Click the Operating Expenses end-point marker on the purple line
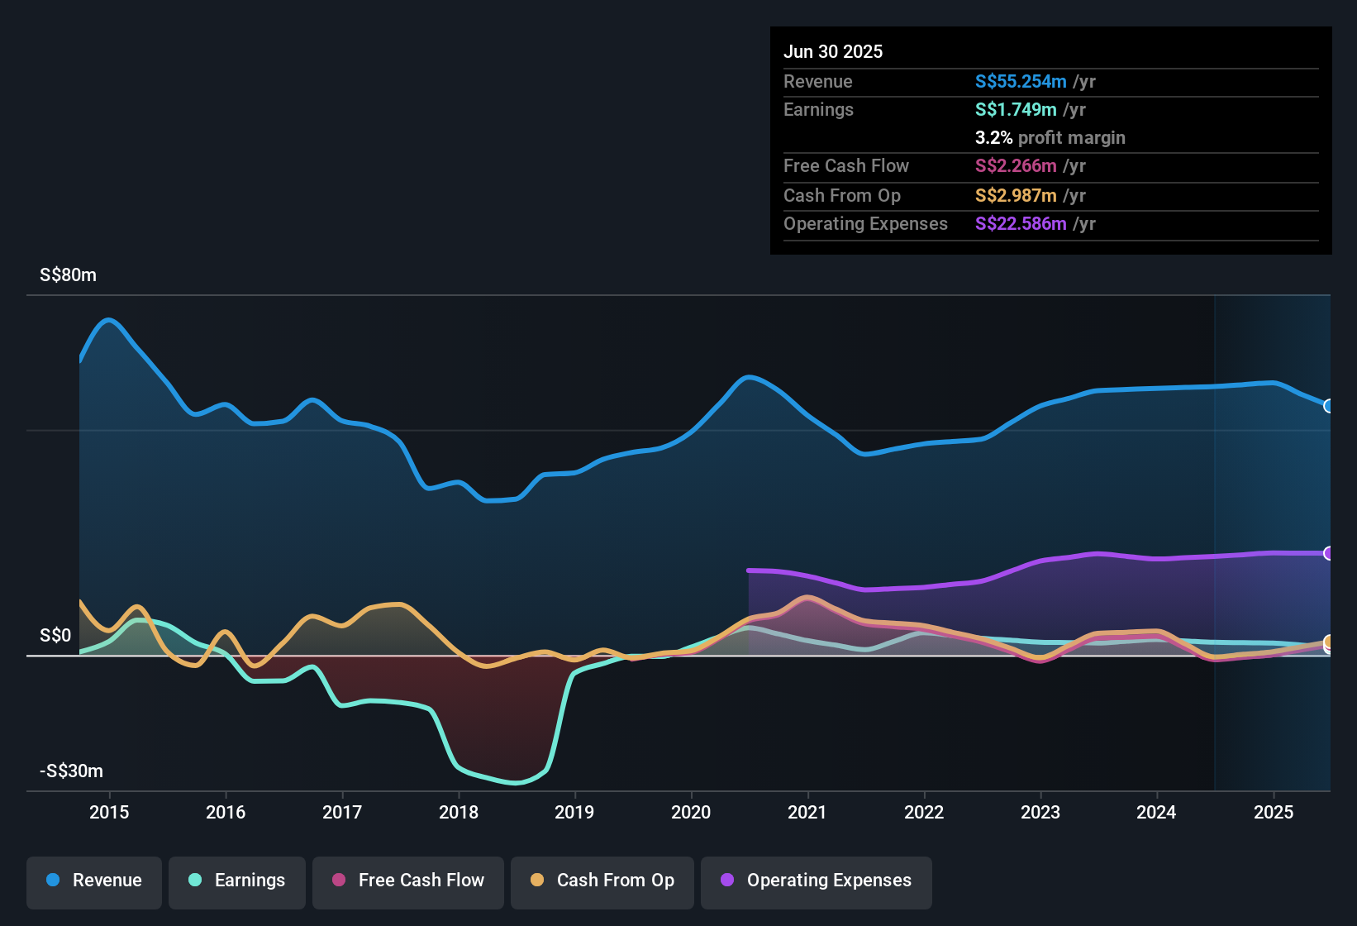 [x=1329, y=553]
